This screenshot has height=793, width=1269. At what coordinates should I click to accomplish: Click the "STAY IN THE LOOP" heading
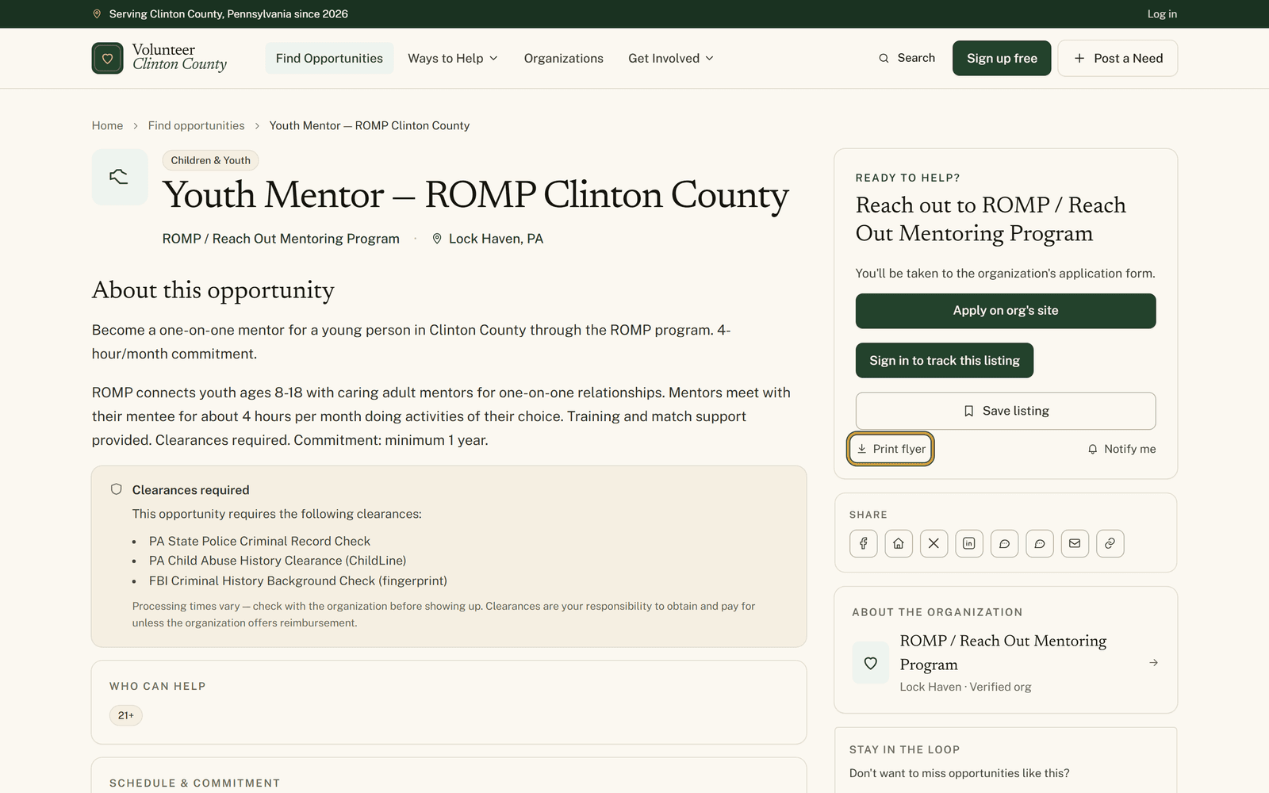point(904,749)
